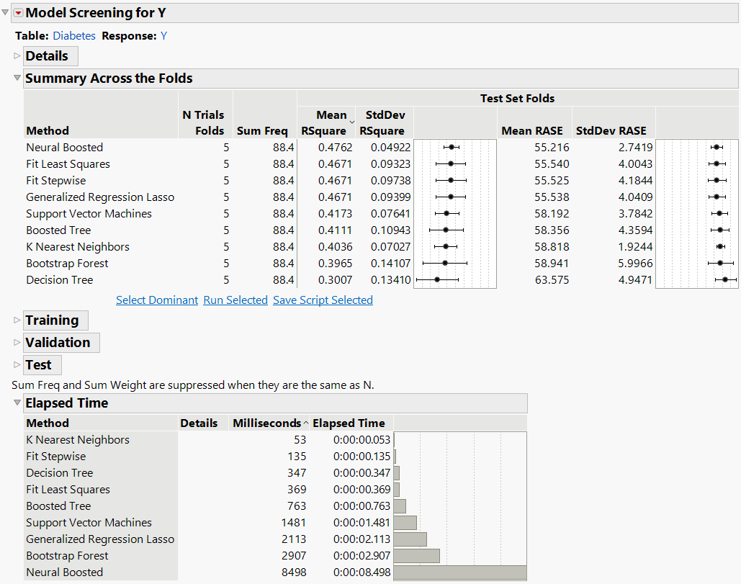Image resolution: width=741 pixels, height=584 pixels.
Task: Click Save Script Selected
Action: 323,300
